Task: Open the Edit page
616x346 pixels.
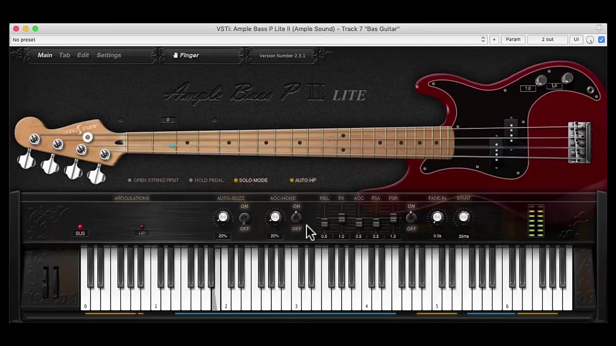Action: click(83, 55)
